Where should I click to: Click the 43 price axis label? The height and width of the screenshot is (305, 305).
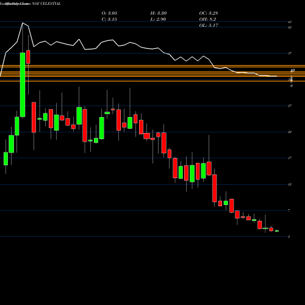(290, 22)
